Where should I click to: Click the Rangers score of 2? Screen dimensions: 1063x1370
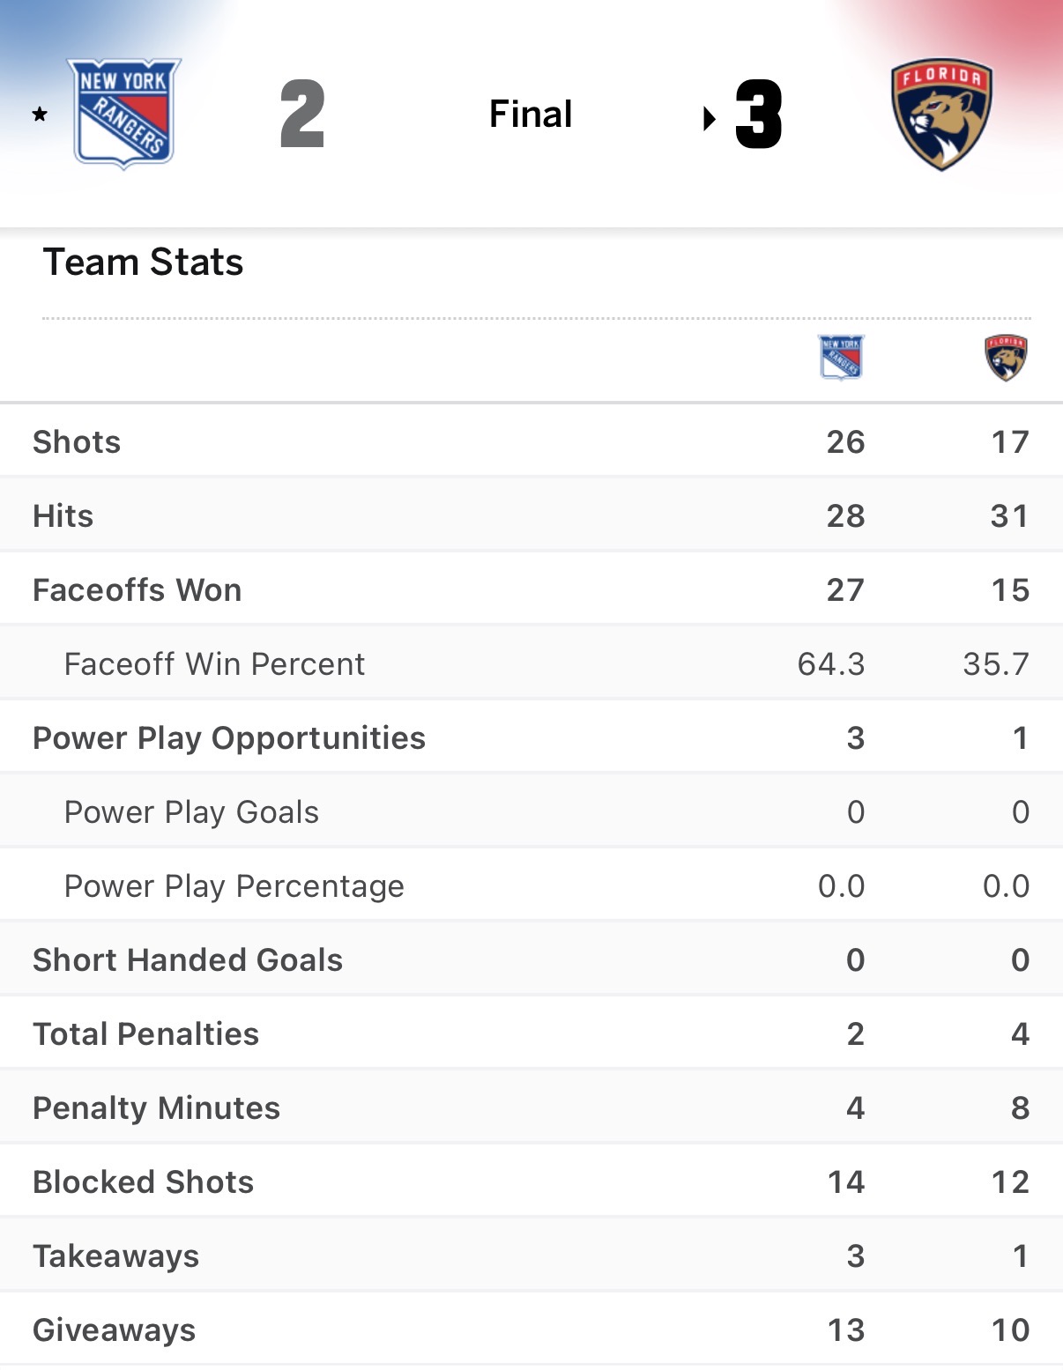[x=302, y=115]
